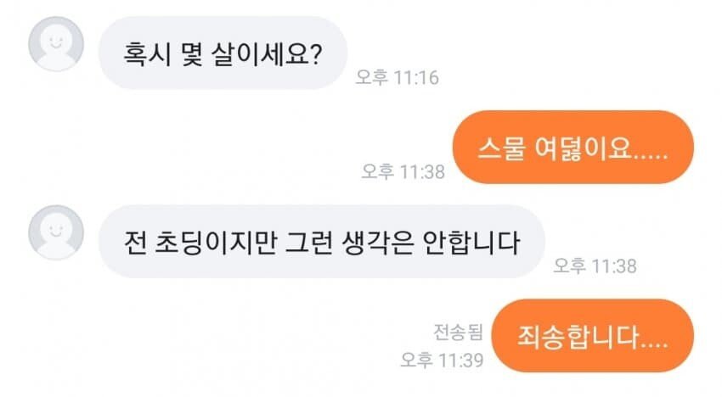
Task: Tap the "전송됨" delivery status label
Action: [458, 330]
